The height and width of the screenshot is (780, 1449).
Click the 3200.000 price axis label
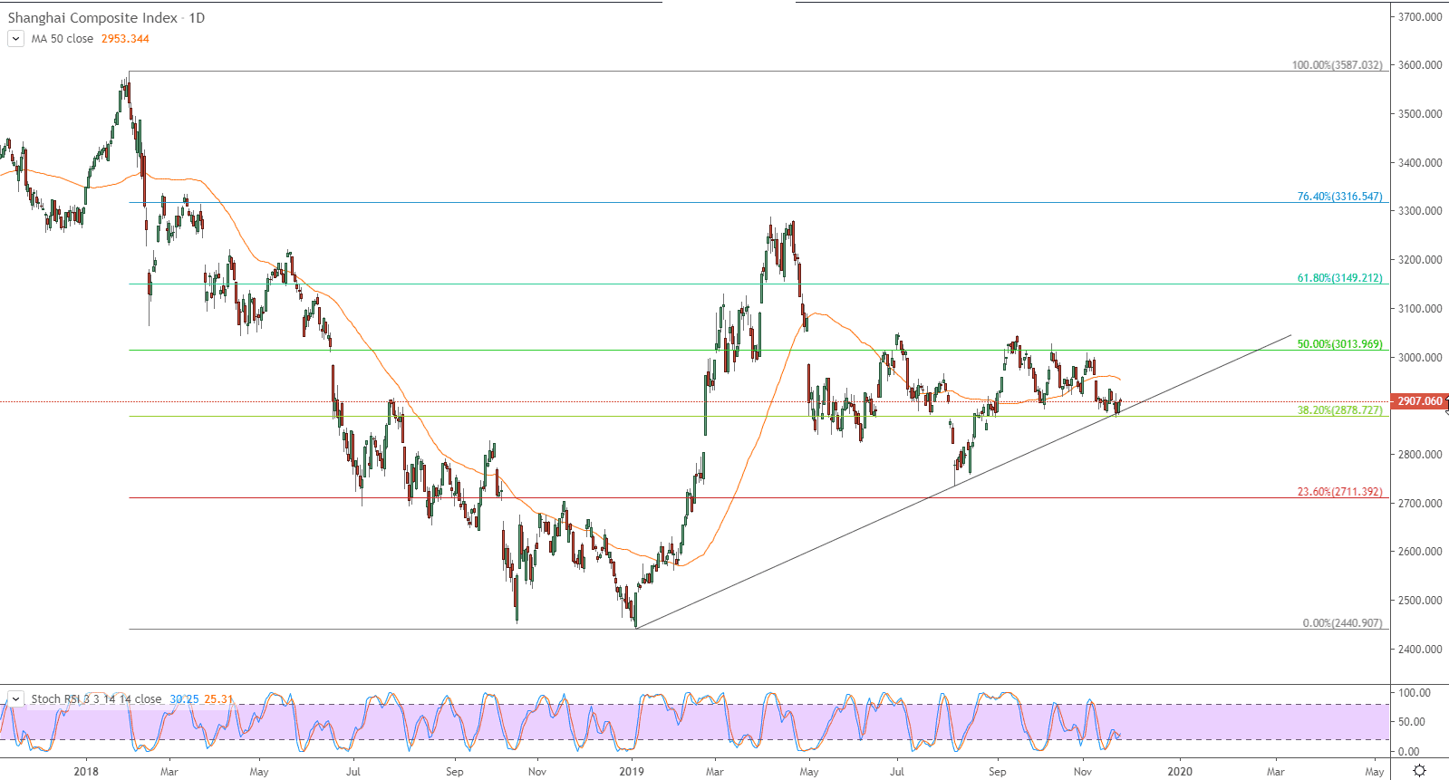1420,260
